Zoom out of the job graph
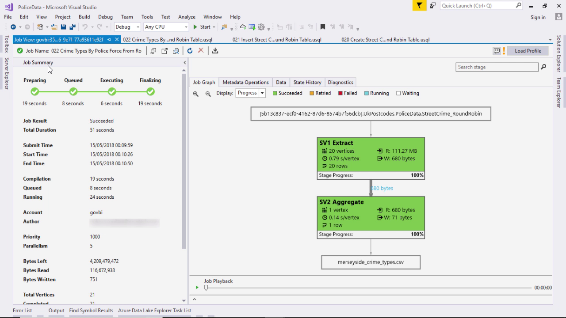The image size is (566, 318). [208, 94]
